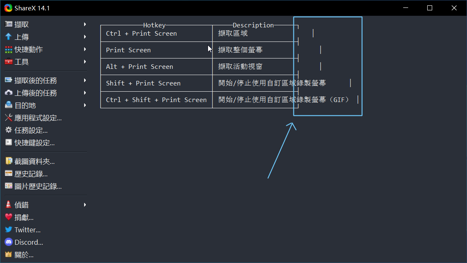Screen dimensions: 467x263
Task: Click the 歷史記錄 icon
Action: (x=9, y=173)
